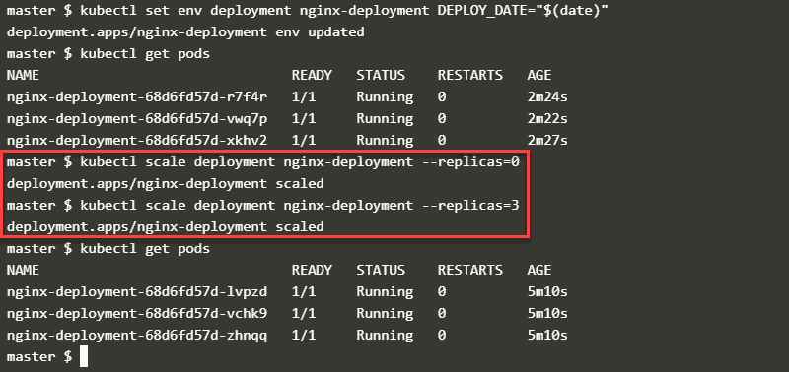Click pod name nginx-deployment-68d6fd57d-r7f4r
The height and width of the screenshot is (372, 789).
pyautogui.click(x=137, y=96)
